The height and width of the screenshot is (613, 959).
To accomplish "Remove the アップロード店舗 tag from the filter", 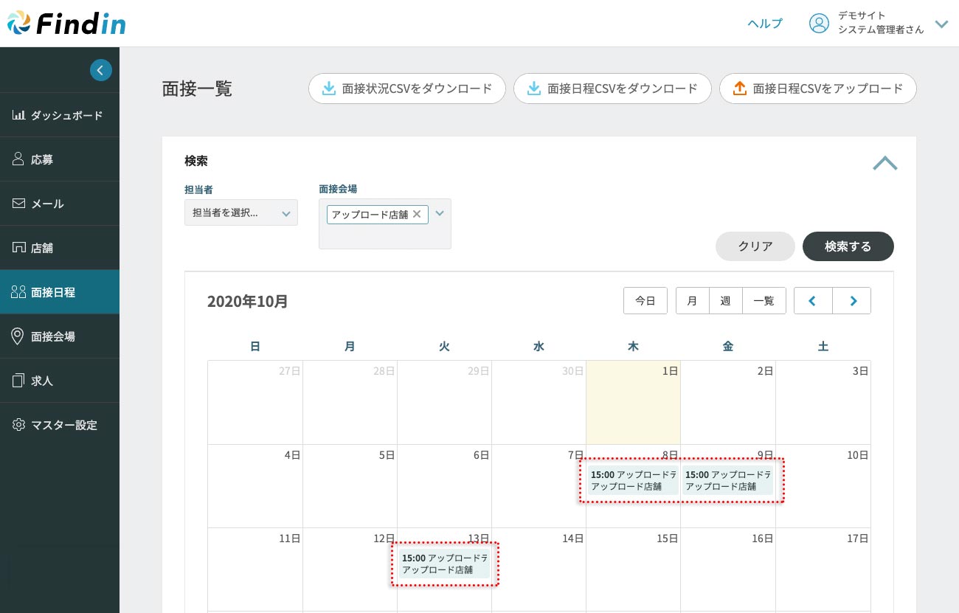I will point(417,214).
